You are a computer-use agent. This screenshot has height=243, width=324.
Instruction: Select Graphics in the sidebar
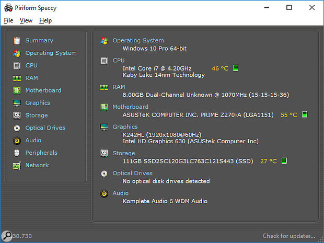coord(38,103)
